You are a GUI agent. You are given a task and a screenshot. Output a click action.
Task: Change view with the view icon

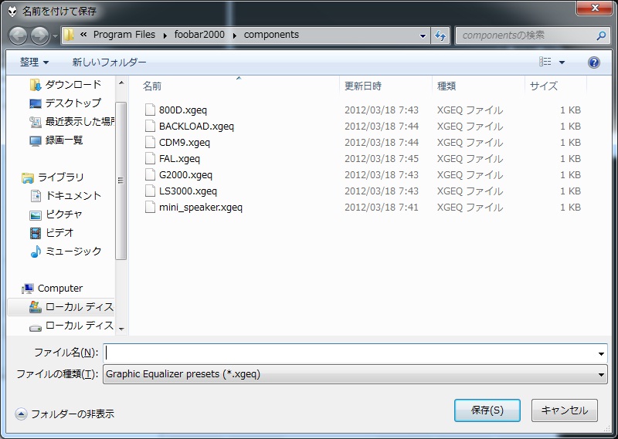pyautogui.click(x=545, y=62)
